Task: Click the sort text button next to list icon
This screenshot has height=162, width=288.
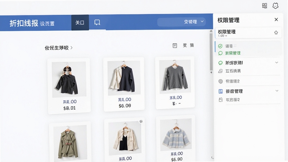Action: [188, 45]
